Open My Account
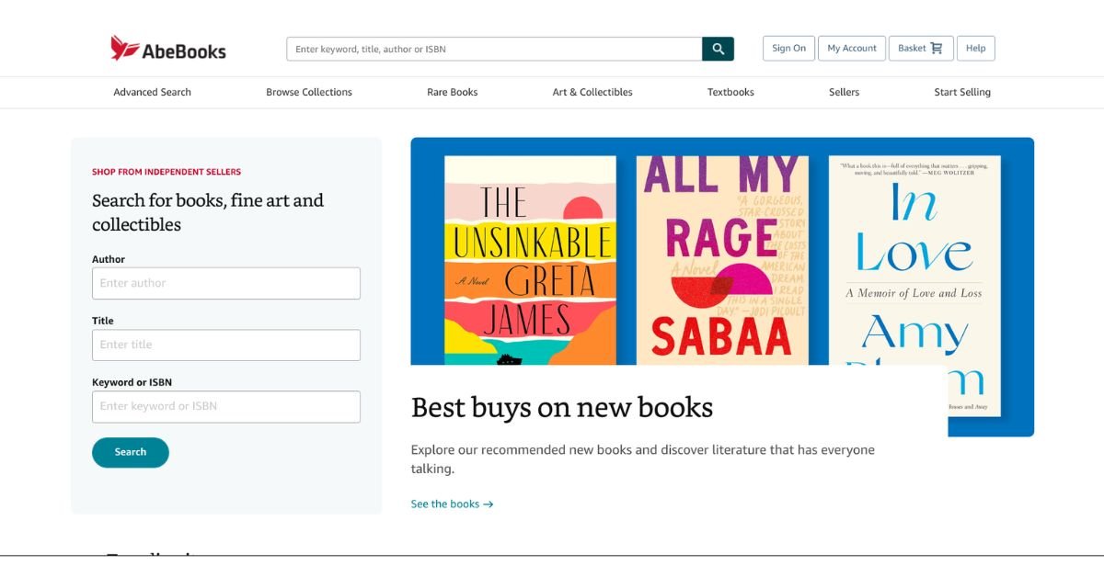The width and height of the screenshot is (1104, 577). coord(852,49)
